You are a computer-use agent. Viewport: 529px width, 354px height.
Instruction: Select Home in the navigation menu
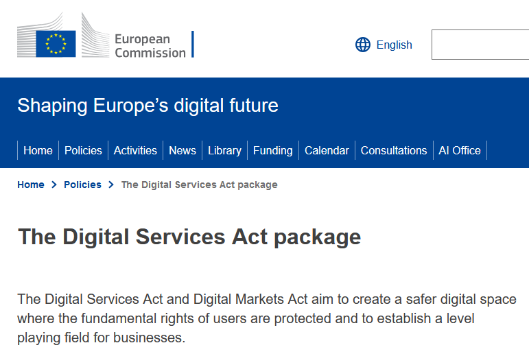[x=38, y=151]
